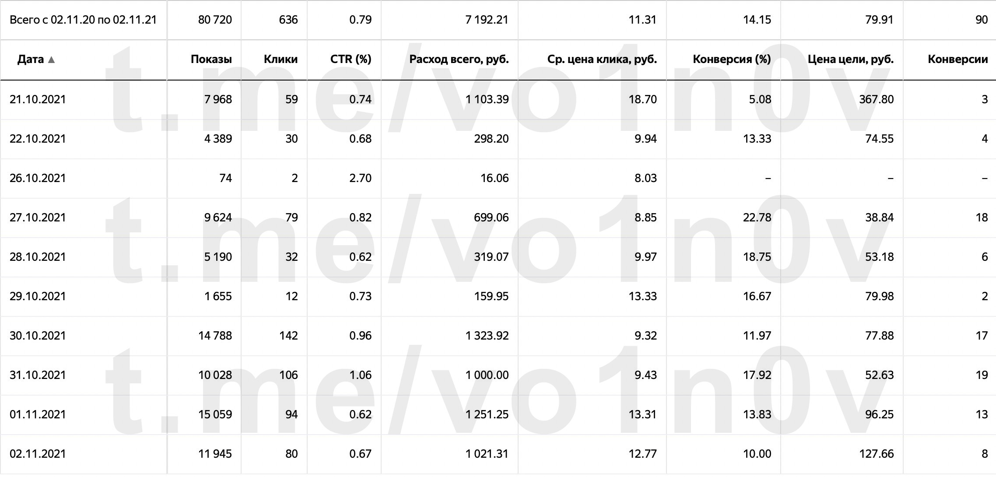Select the row dated 27.10.2021

tap(38, 217)
